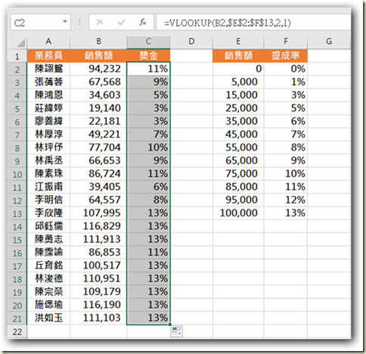366x354 pixels.
Task: Select the cell with value 67,568
Action: (x=98, y=82)
